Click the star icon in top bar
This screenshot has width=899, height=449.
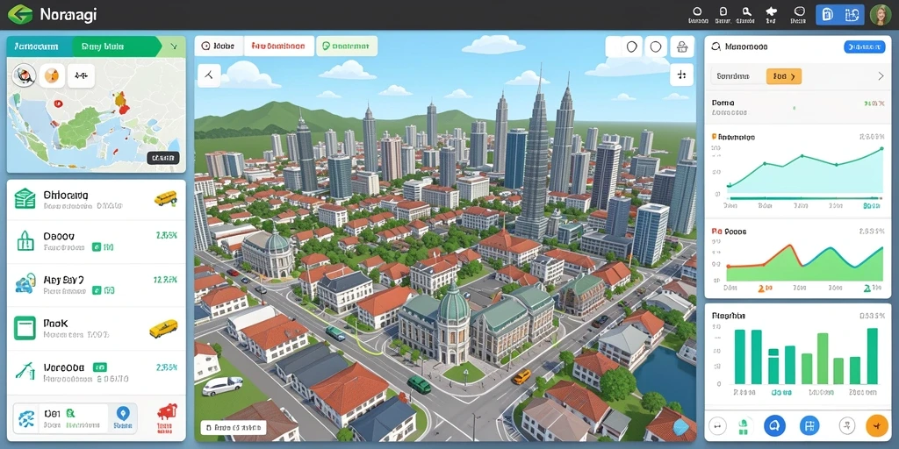pos(771,11)
